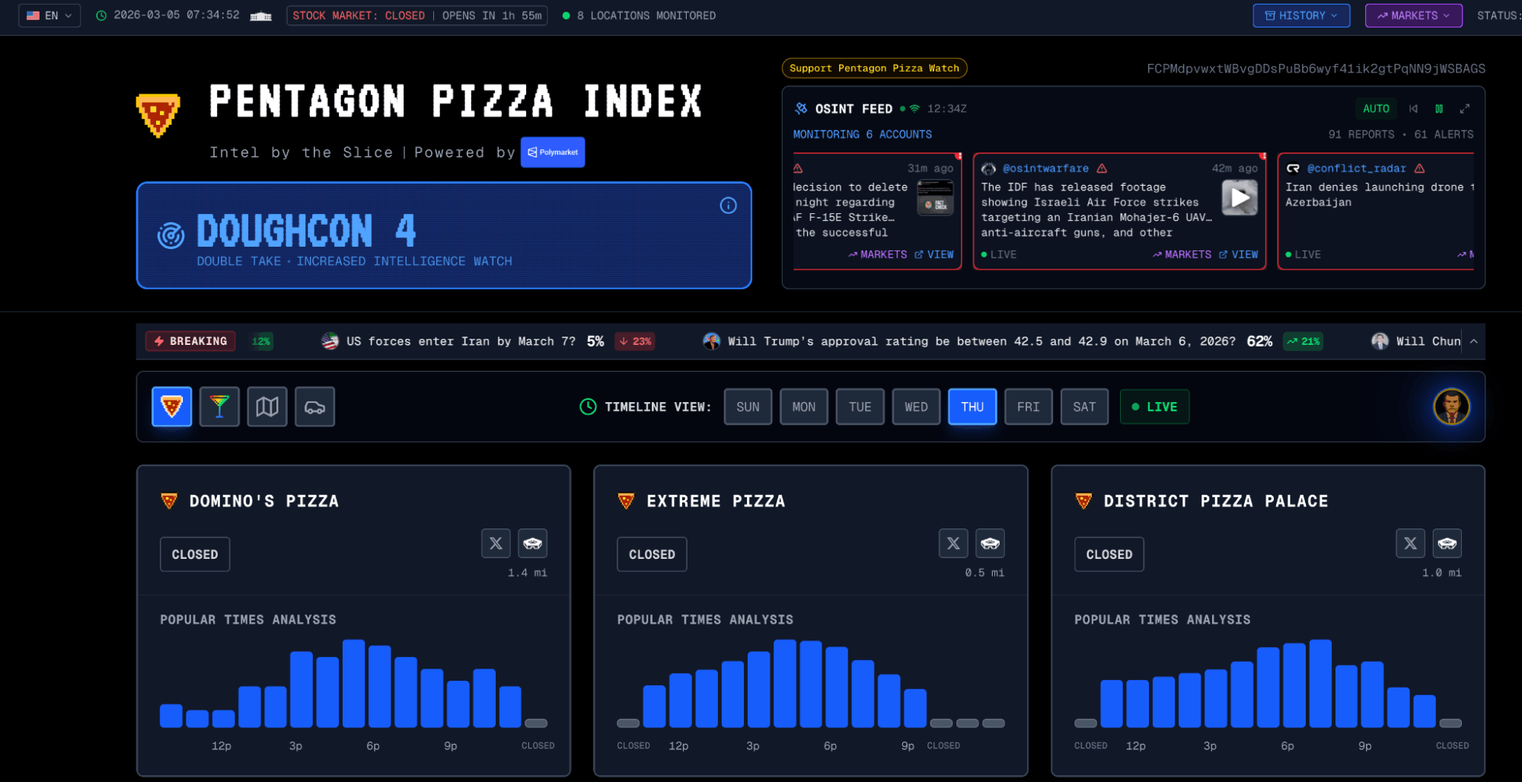Switch timeline to FRI

(1028, 407)
